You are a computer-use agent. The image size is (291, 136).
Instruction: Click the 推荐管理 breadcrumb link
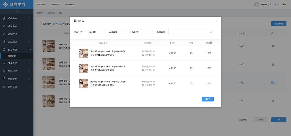[x=40, y=13]
